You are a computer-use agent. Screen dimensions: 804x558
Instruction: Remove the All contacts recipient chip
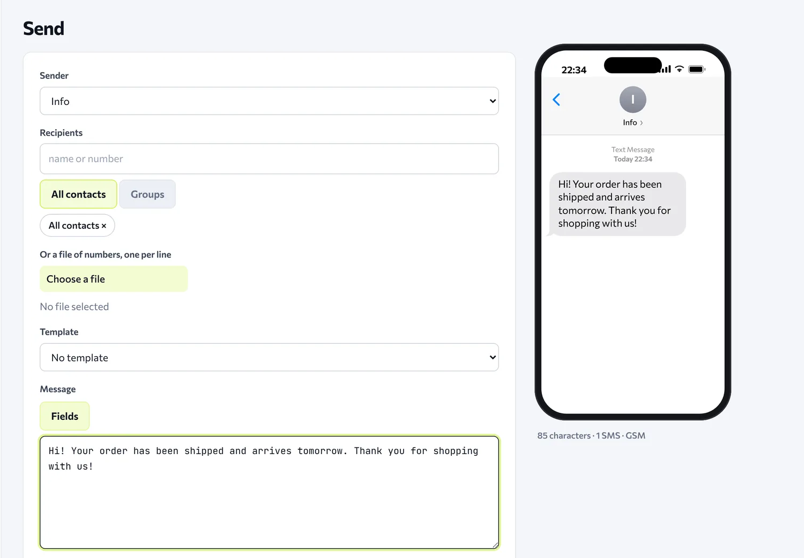coord(104,226)
